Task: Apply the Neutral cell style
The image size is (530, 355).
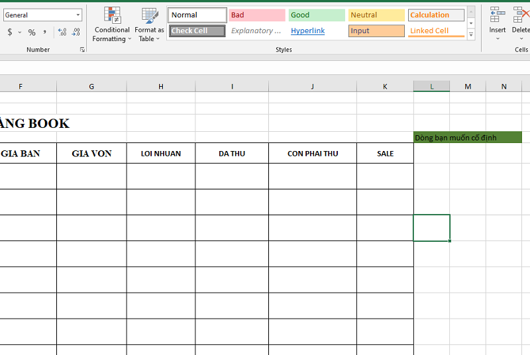Action: (x=376, y=15)
